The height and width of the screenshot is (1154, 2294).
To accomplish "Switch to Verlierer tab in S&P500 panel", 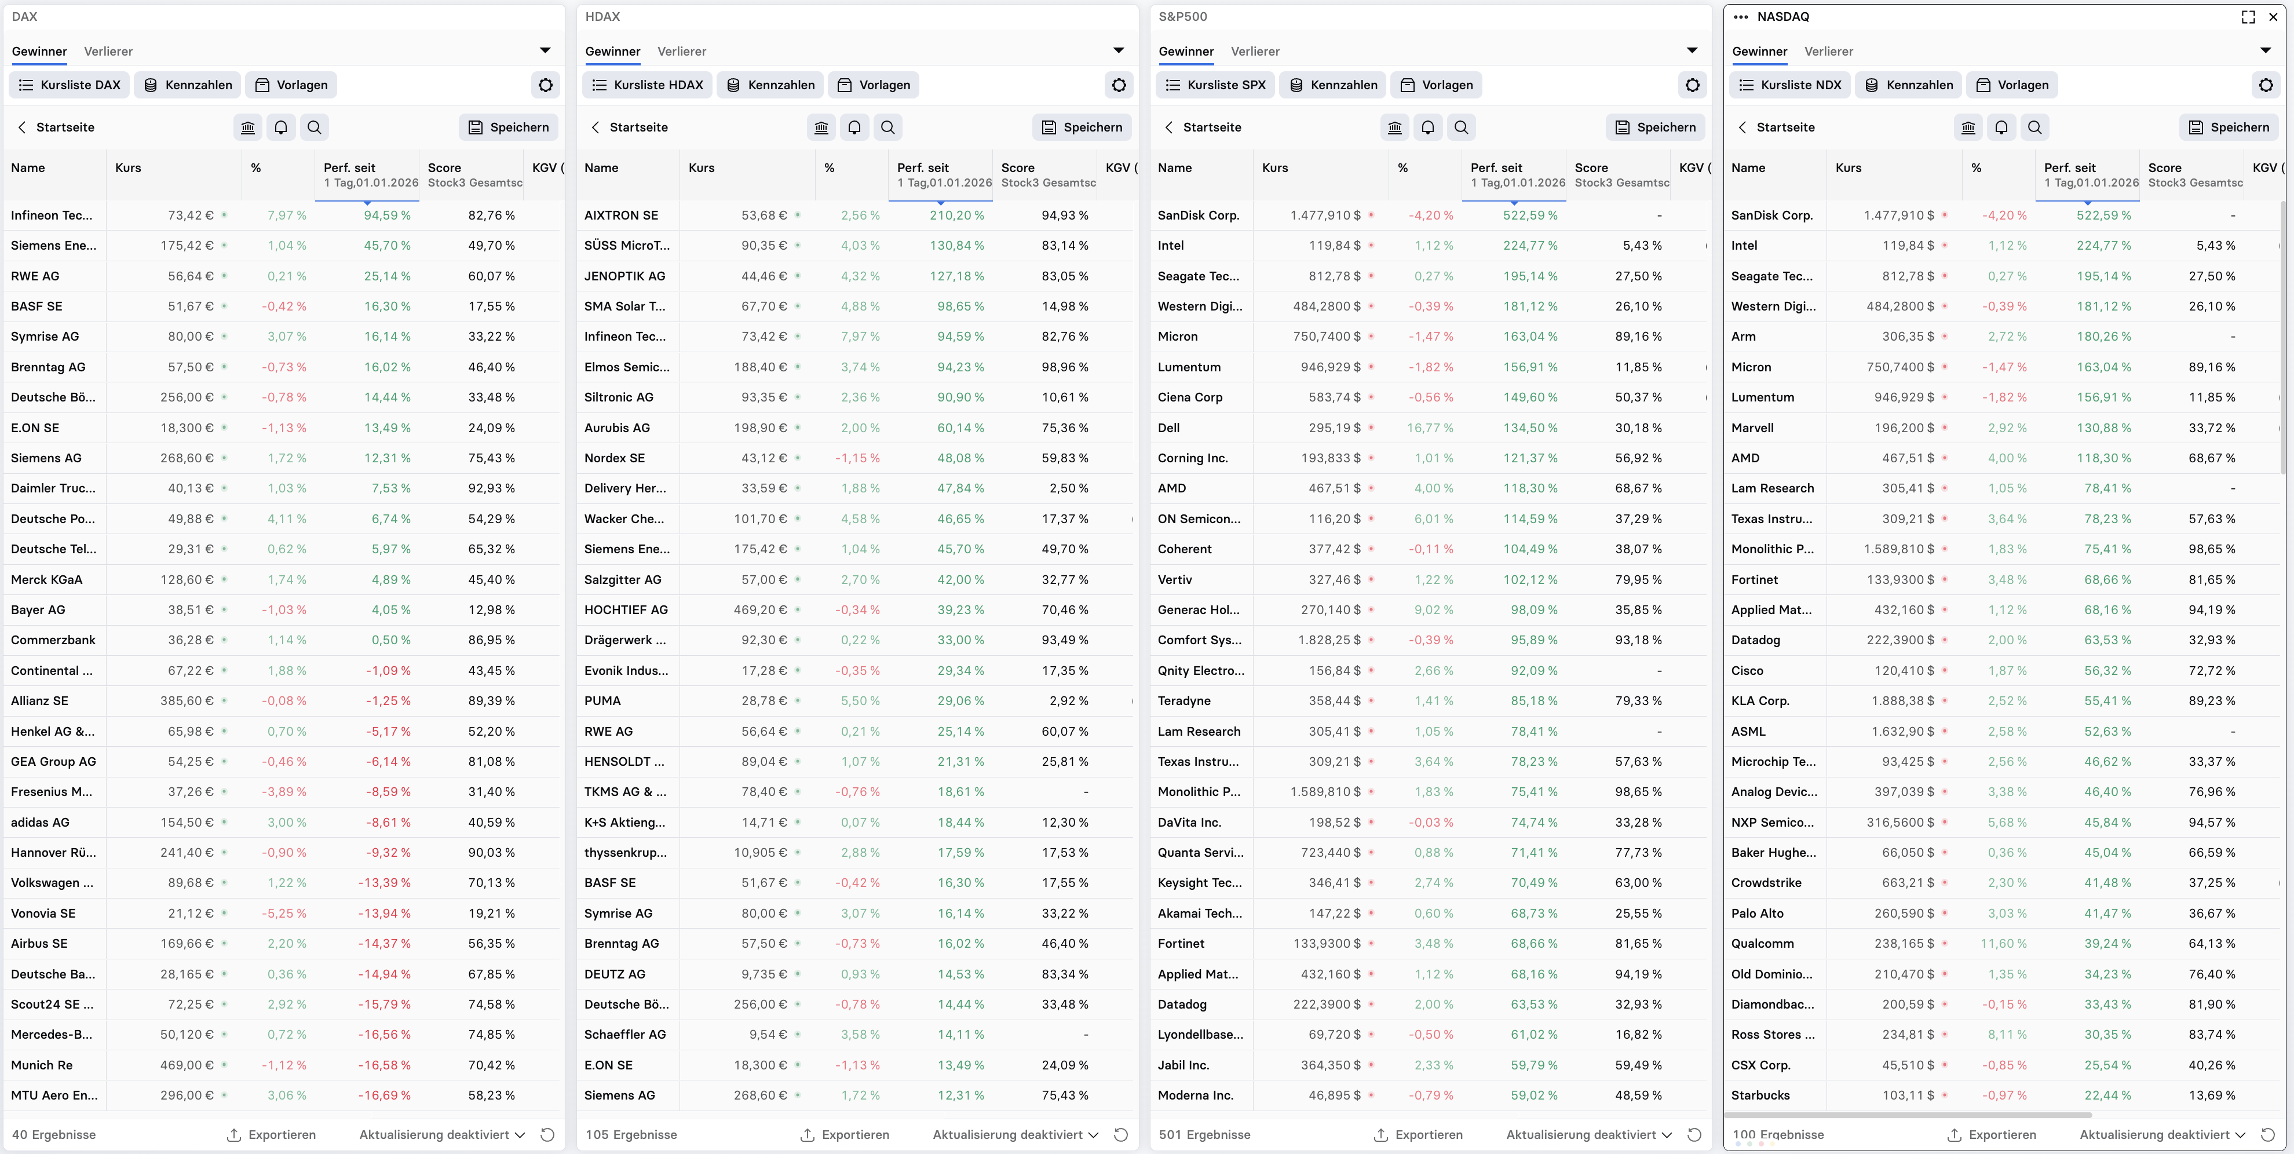I will pyautogui.click(x=1256, y=52).
